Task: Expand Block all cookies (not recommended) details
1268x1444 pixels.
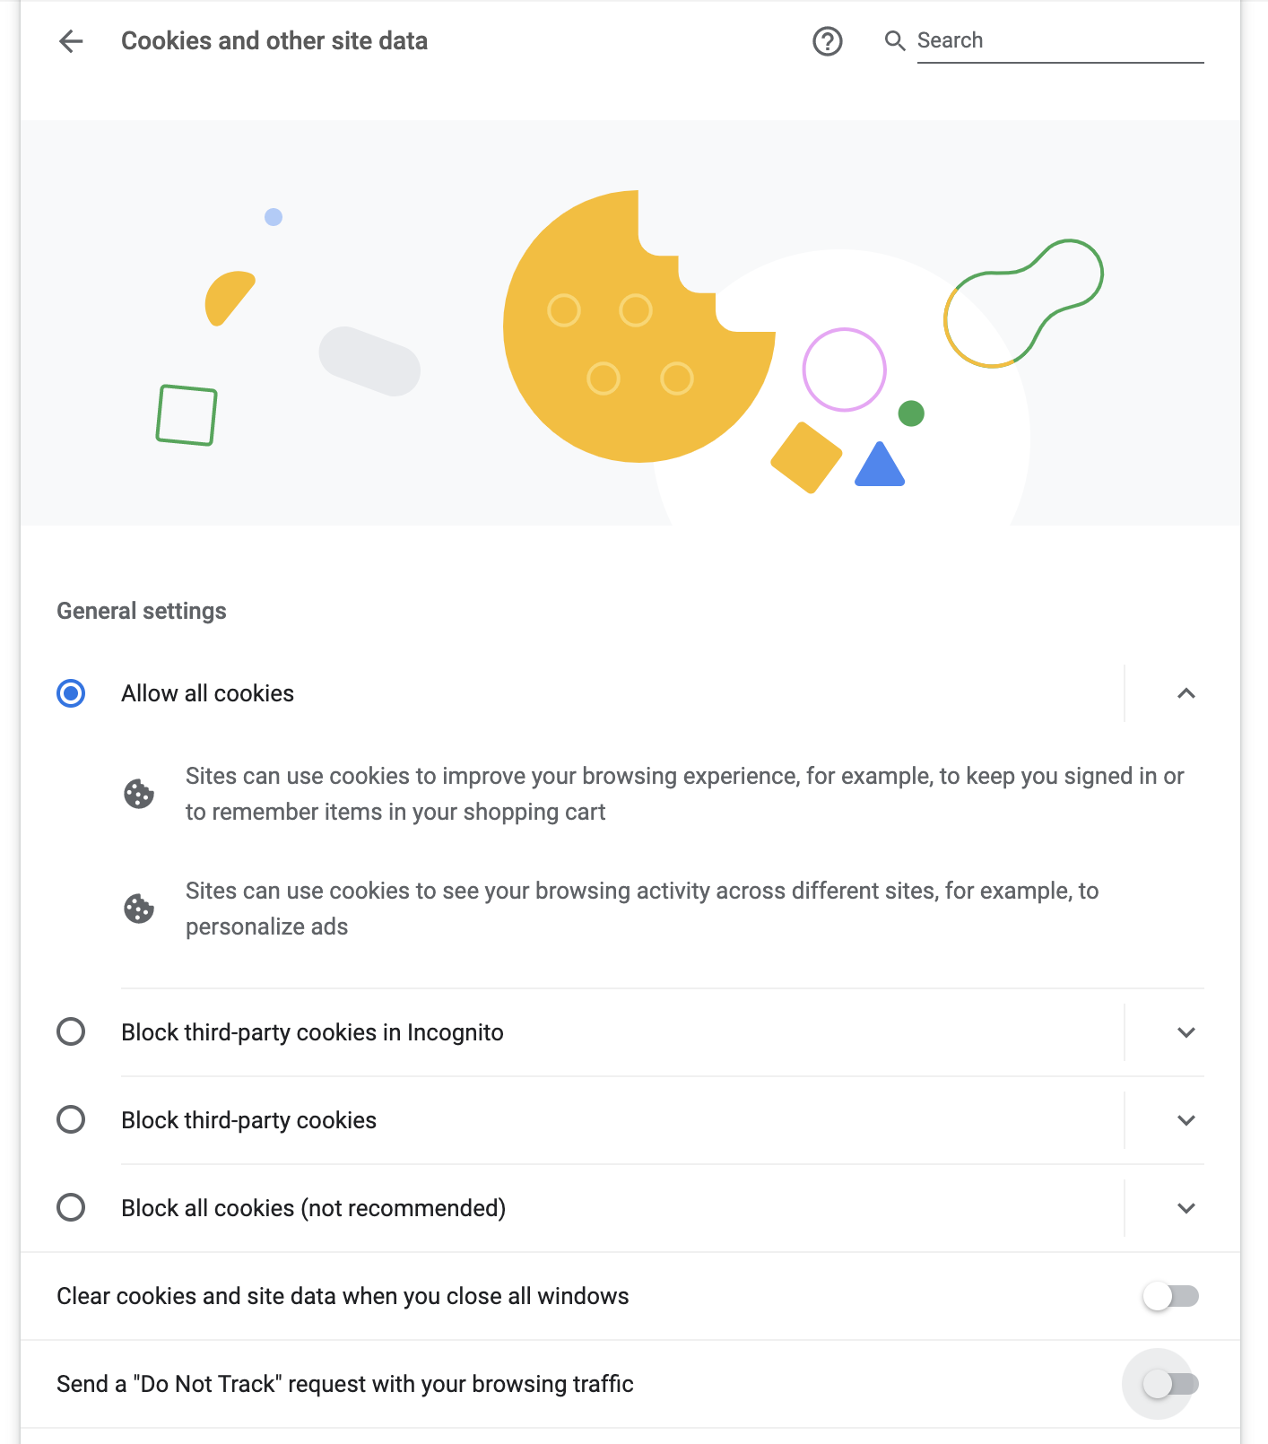Action: click(x=1185, y=1208)
